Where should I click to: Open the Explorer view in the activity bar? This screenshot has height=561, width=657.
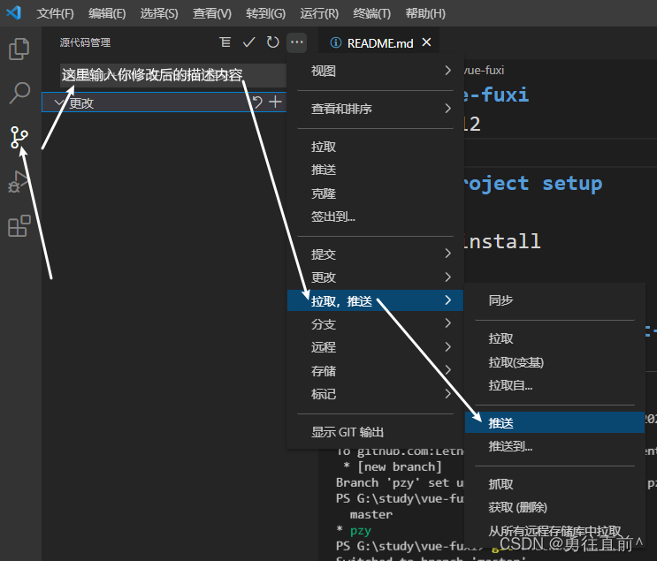19,49
